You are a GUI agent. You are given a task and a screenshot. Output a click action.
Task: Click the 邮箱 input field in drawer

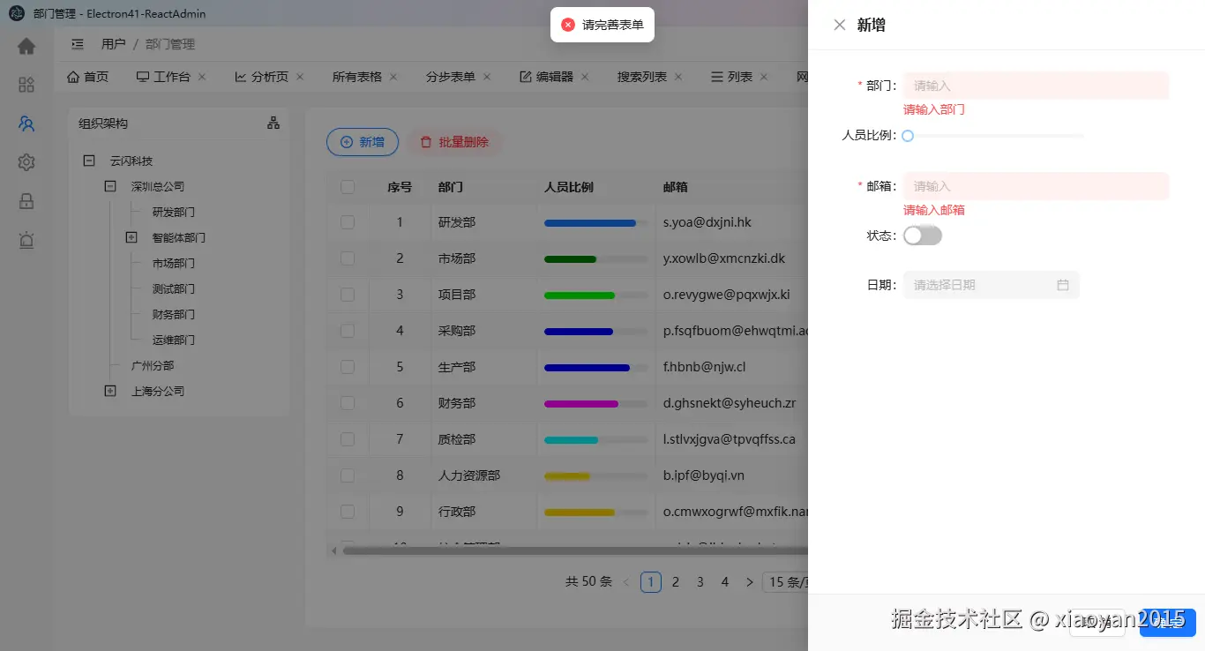tap(1037, 186)
